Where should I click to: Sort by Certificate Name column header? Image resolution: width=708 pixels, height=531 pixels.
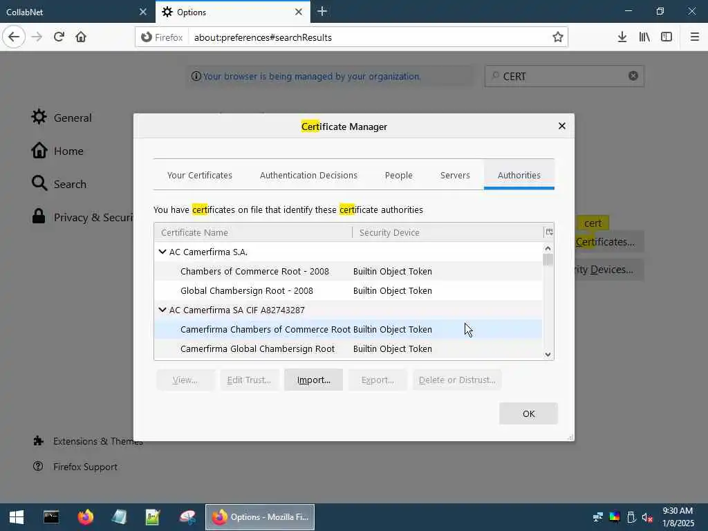253,232
